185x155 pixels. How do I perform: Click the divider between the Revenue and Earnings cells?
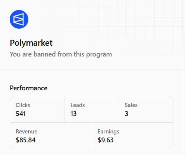click(92, 136)
